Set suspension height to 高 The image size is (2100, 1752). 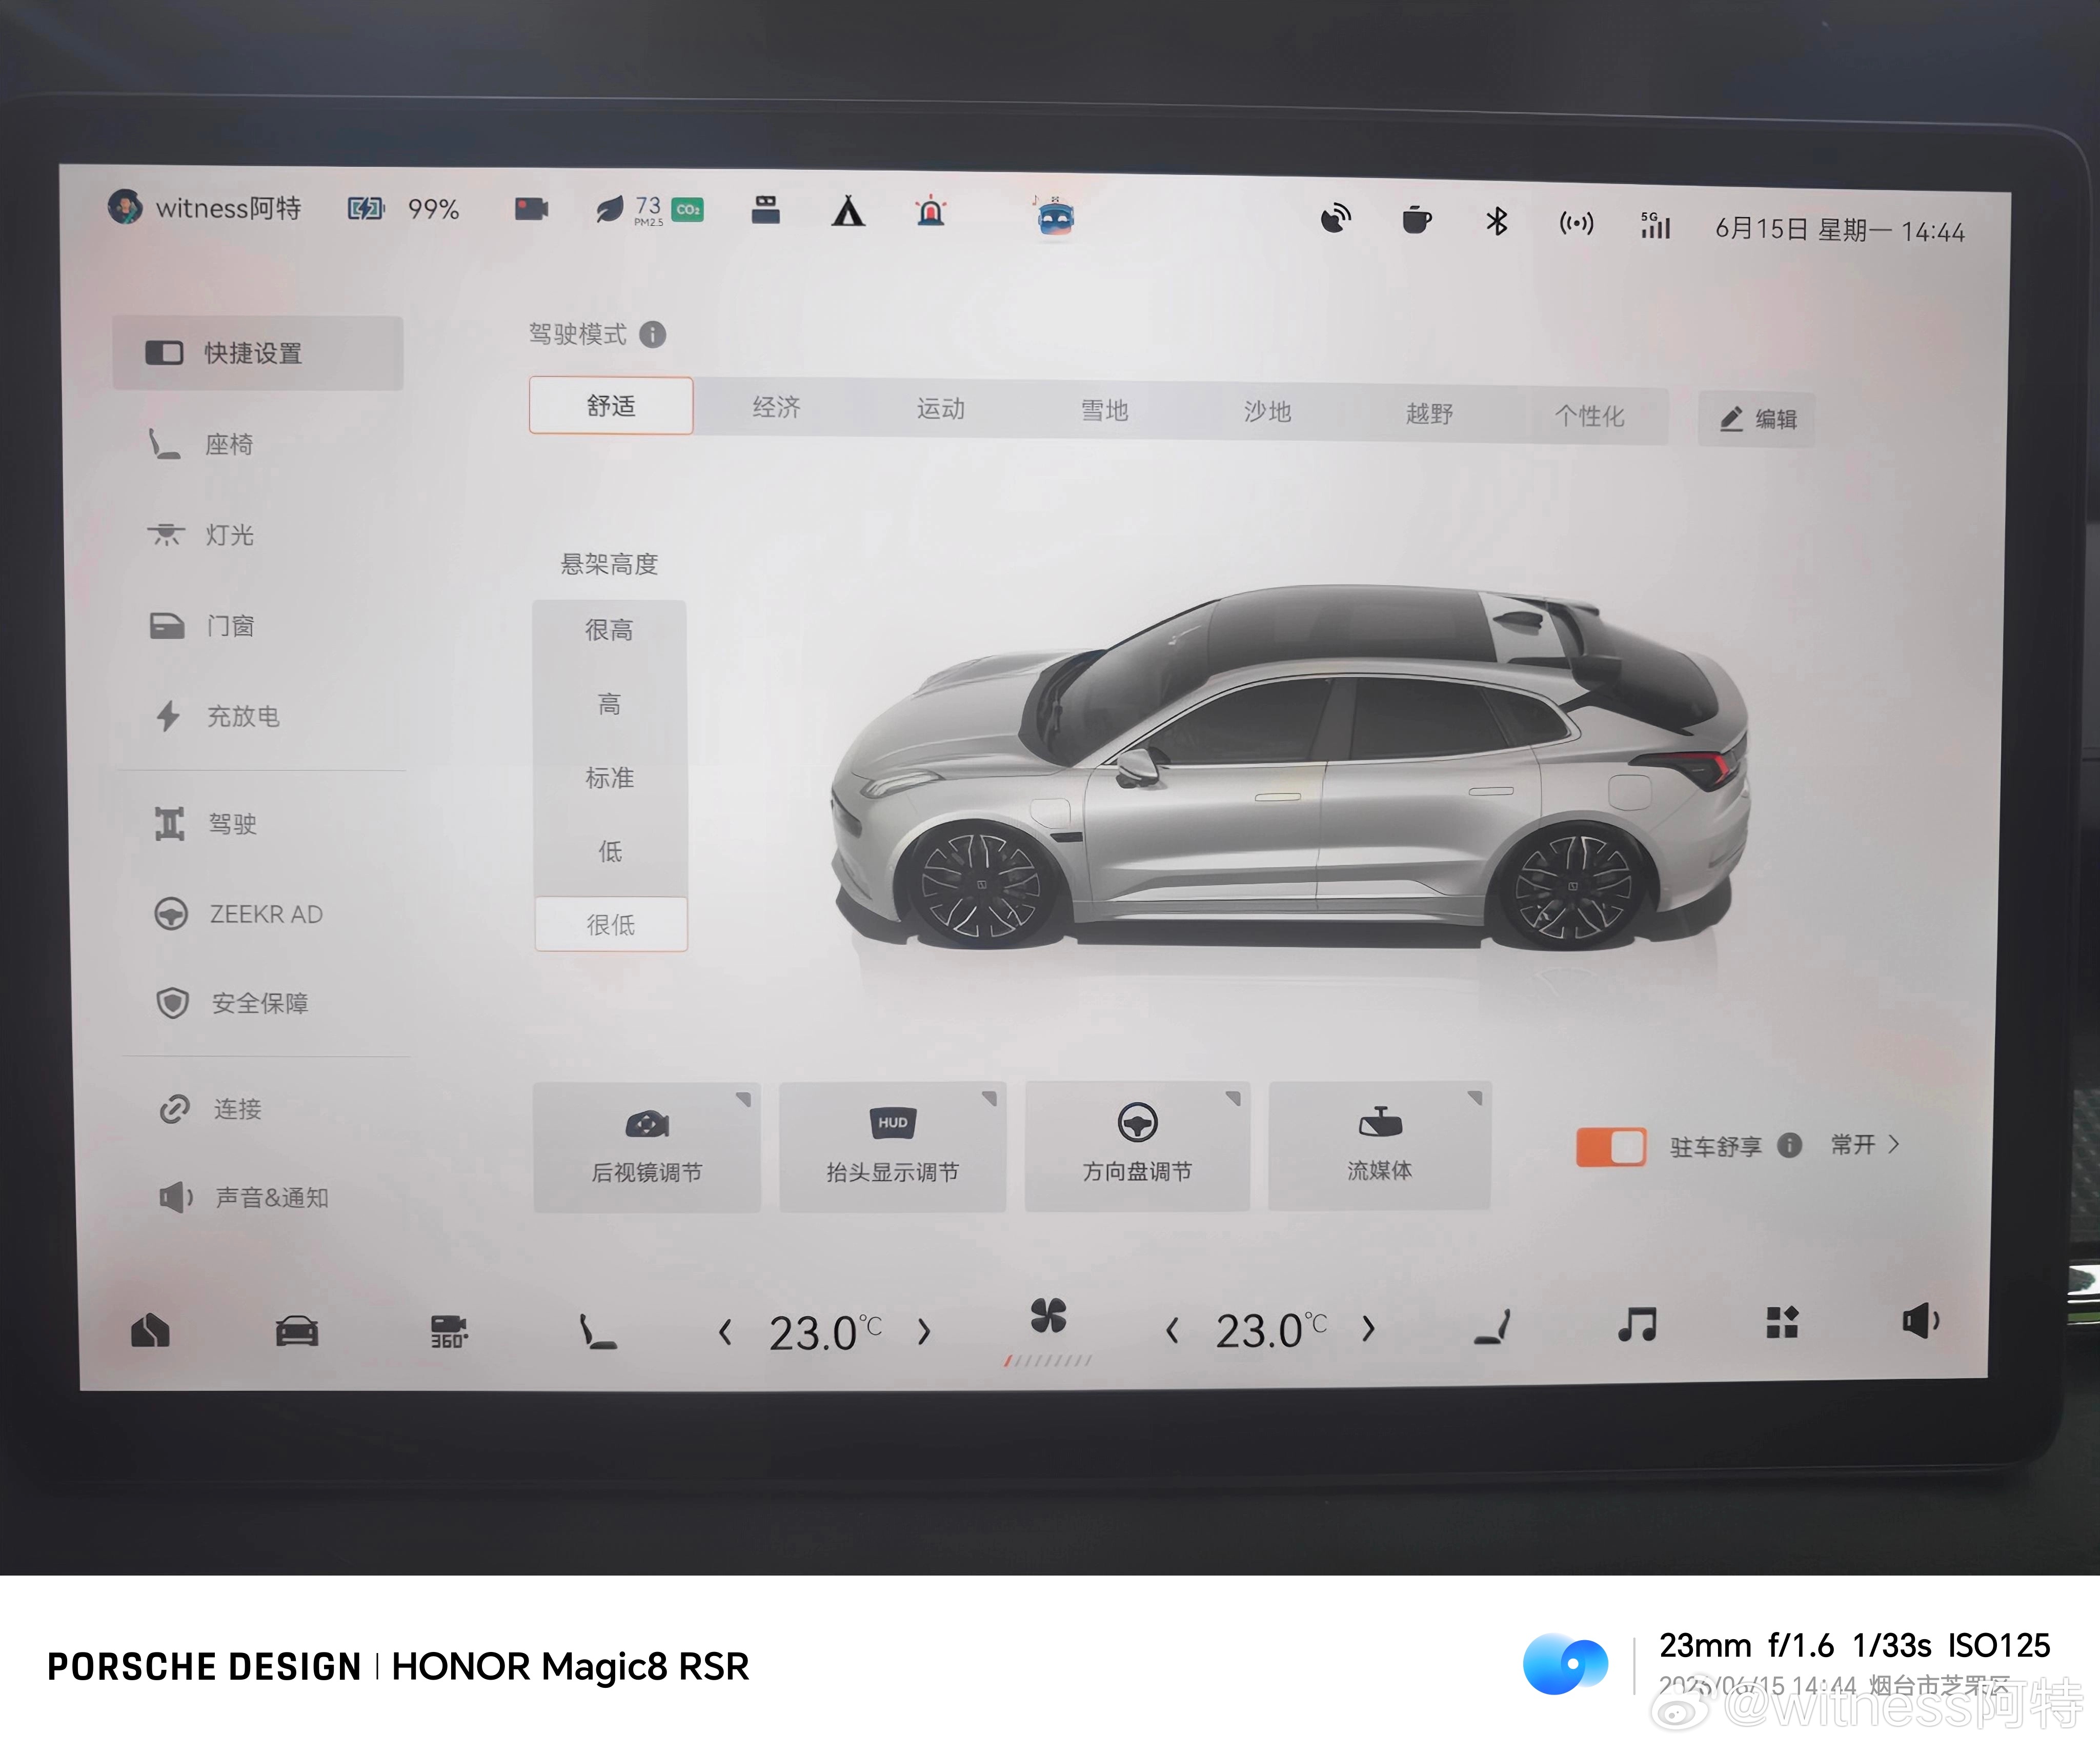[x=609, y=704]
